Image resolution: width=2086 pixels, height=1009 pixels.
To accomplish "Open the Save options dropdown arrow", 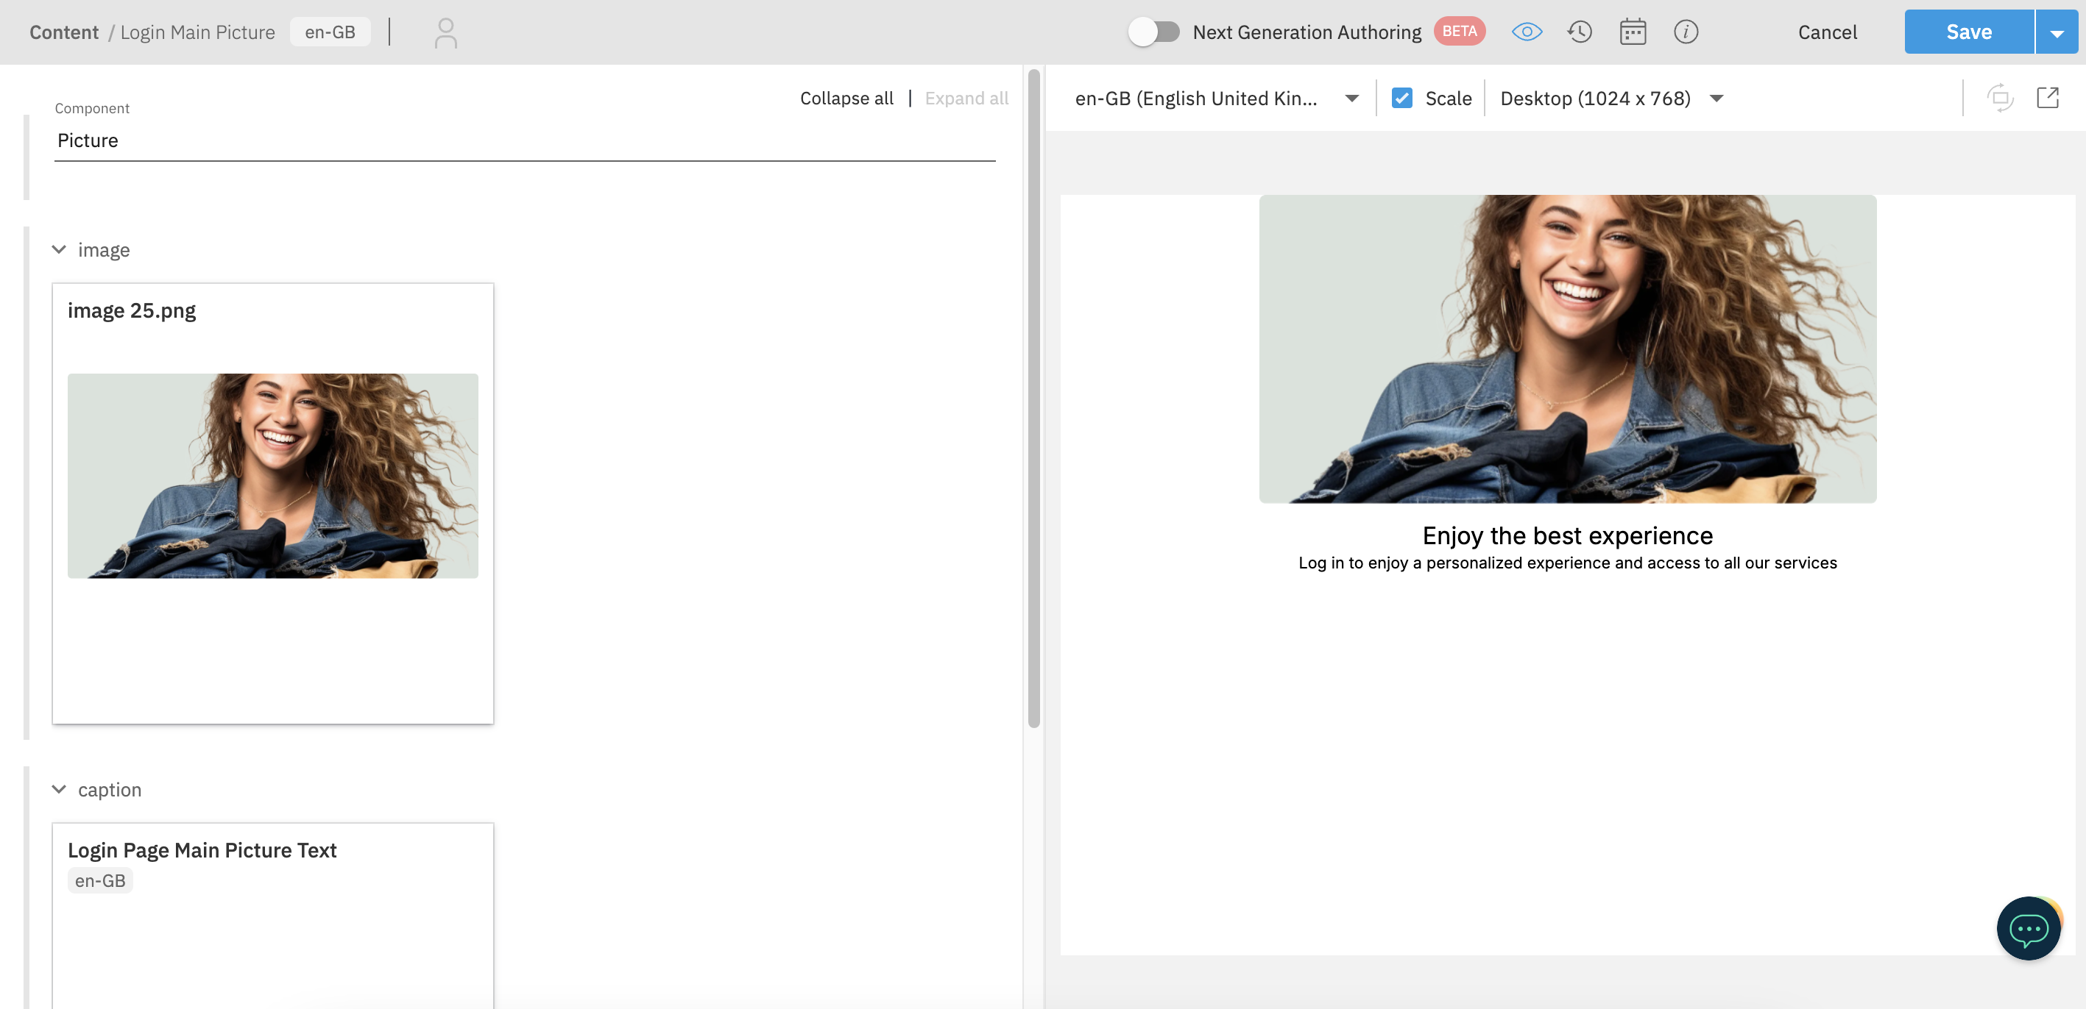I will pos(2056,32).
